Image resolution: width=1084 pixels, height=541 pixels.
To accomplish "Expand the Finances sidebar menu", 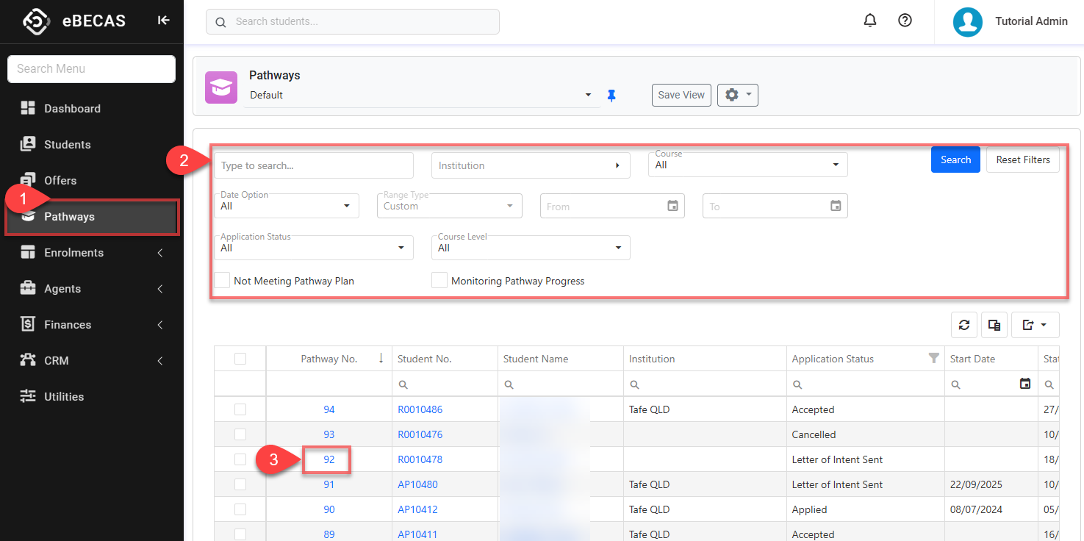I will coord(68,325).
